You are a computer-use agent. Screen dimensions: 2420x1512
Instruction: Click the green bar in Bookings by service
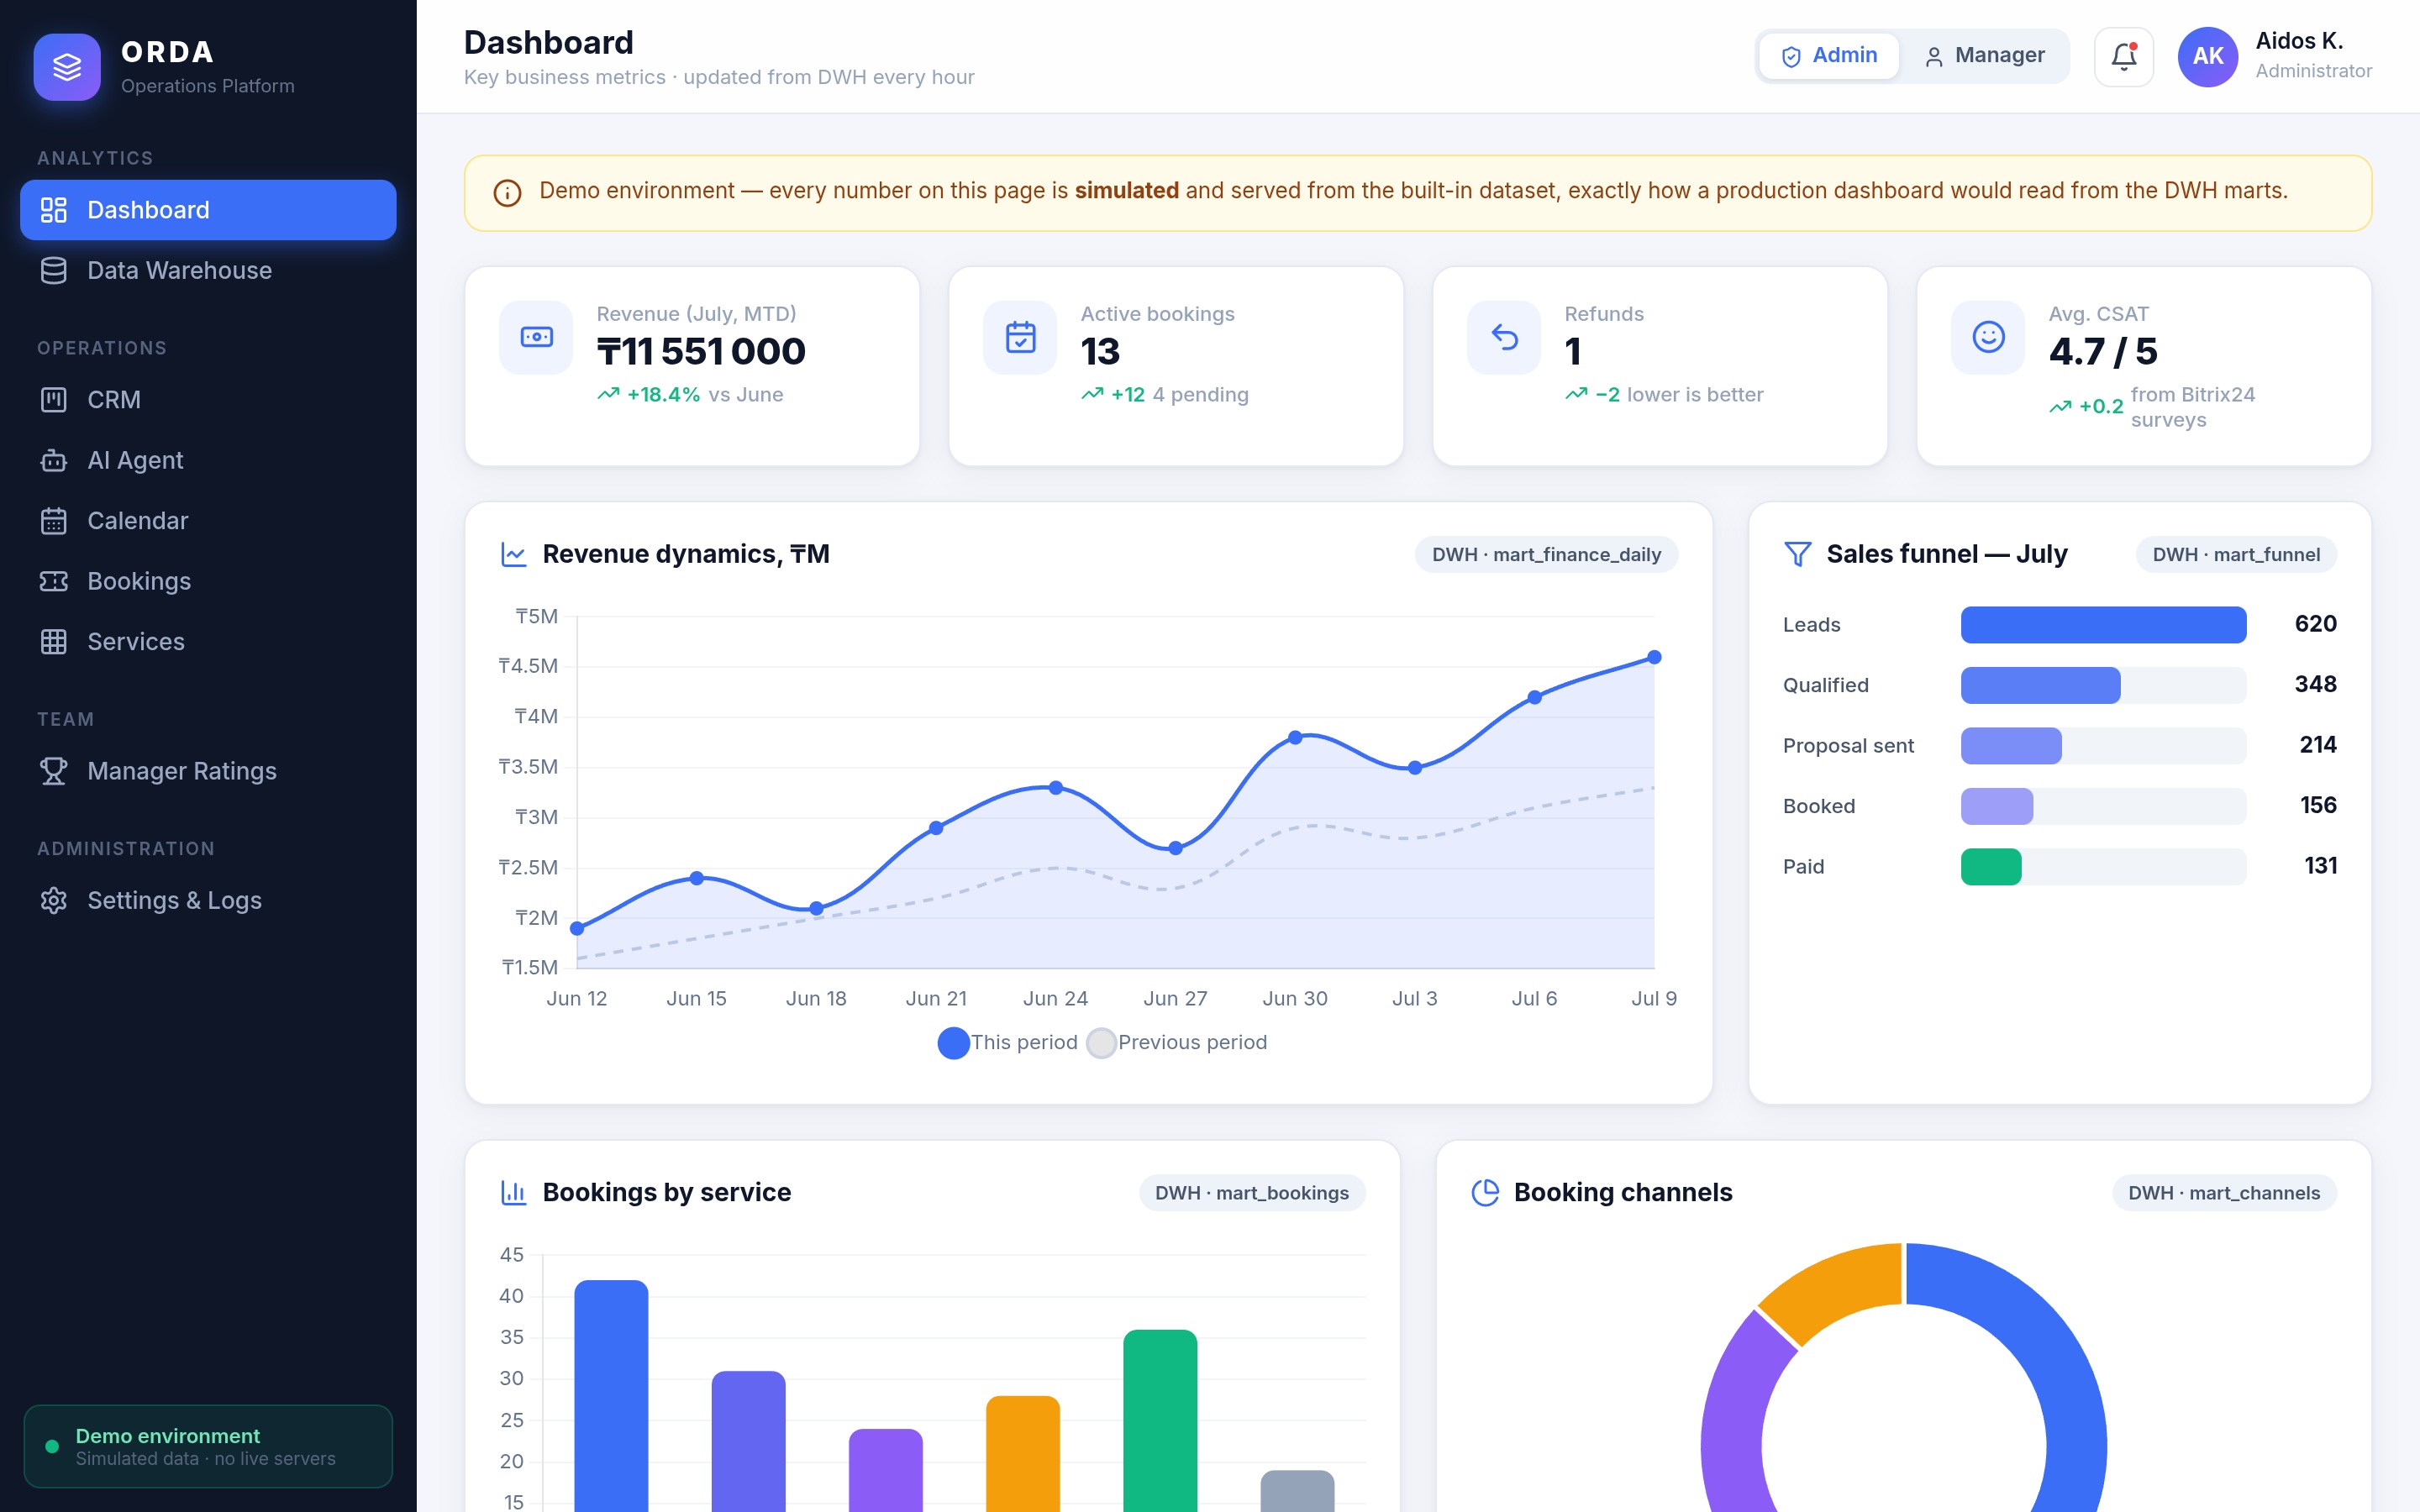1160,1421
